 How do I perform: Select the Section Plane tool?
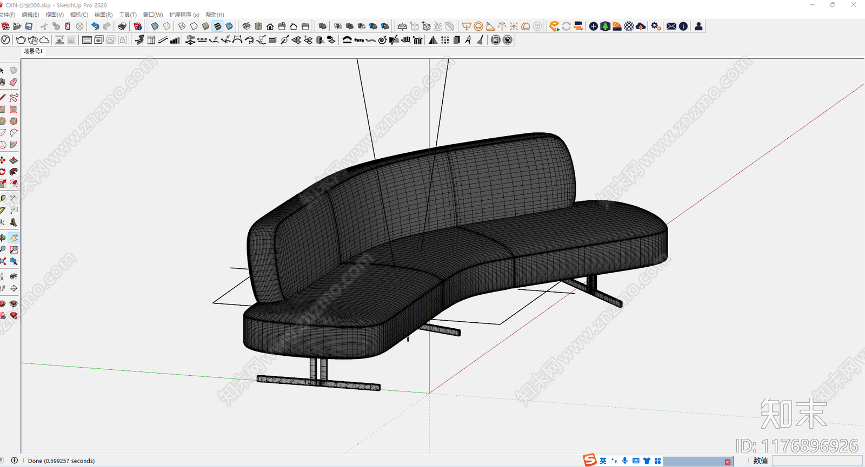click(x=14, y=288)
